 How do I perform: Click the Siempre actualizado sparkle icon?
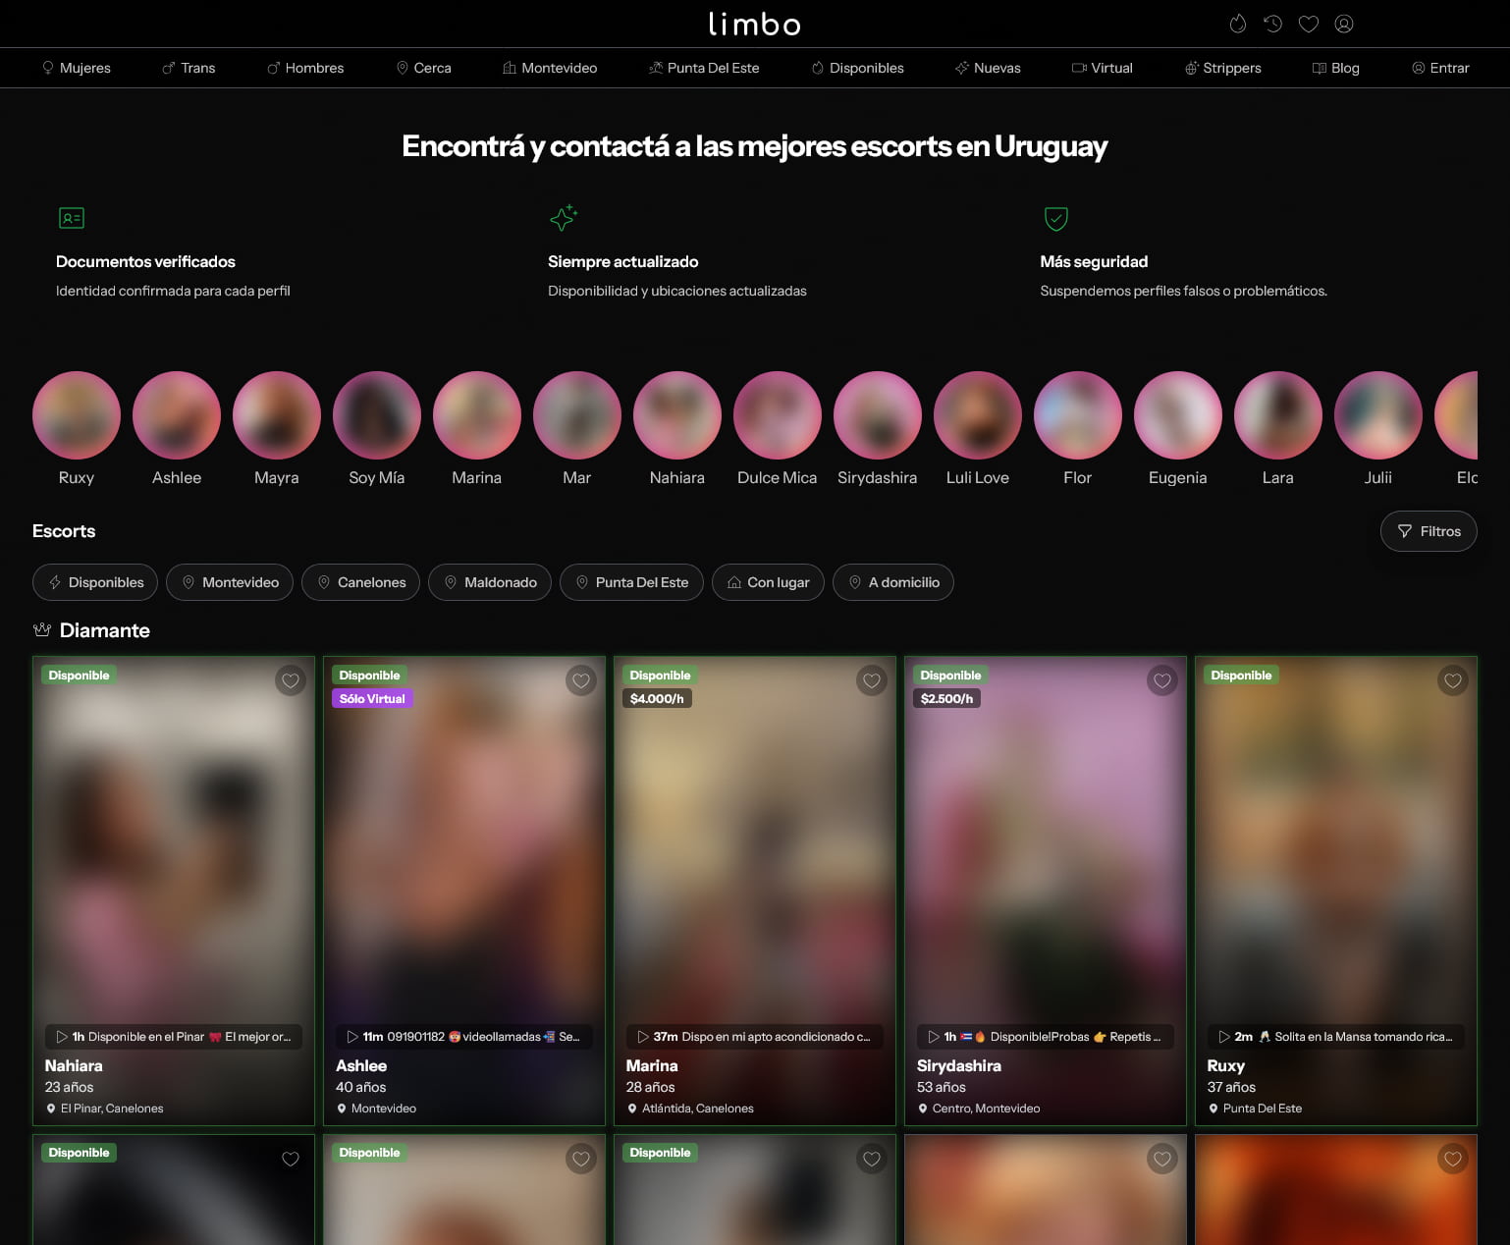point(564,218)
